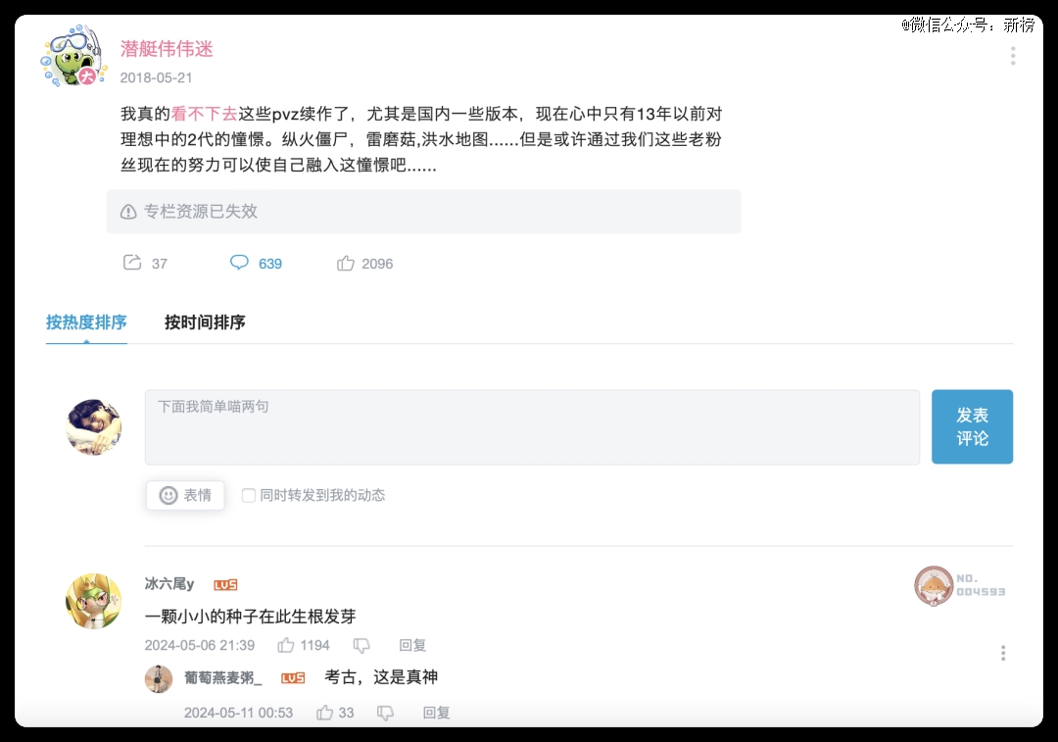1058x742 pixels.
Task: Click 冰六尾y's avatar image
Action: click(x=94, y=601)
